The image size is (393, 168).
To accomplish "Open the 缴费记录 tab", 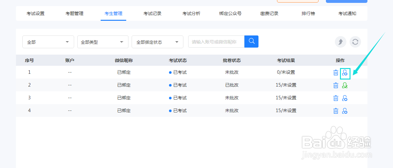I will (269, 13).
